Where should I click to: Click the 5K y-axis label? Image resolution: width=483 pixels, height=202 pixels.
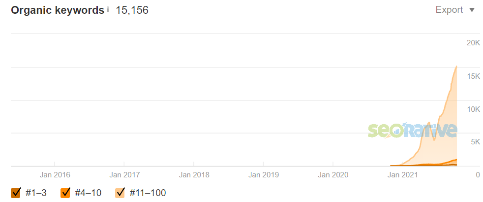pos(475,142)
